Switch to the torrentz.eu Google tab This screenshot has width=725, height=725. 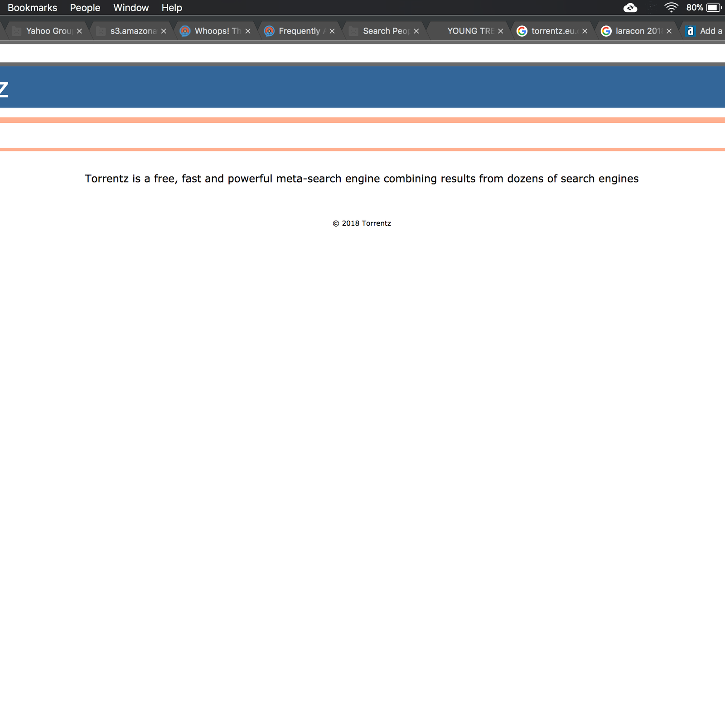pos(553,31)
